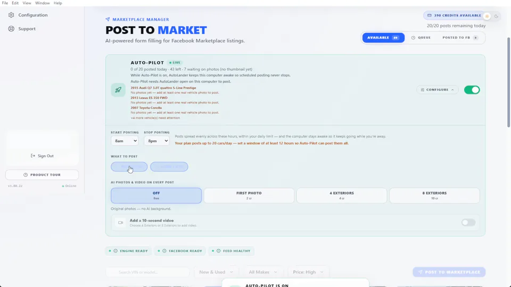Open the Stop Posting 8pm dropdown
This screenshot has width=511, height=287.
pyautogui.click(x=156, y=141)
